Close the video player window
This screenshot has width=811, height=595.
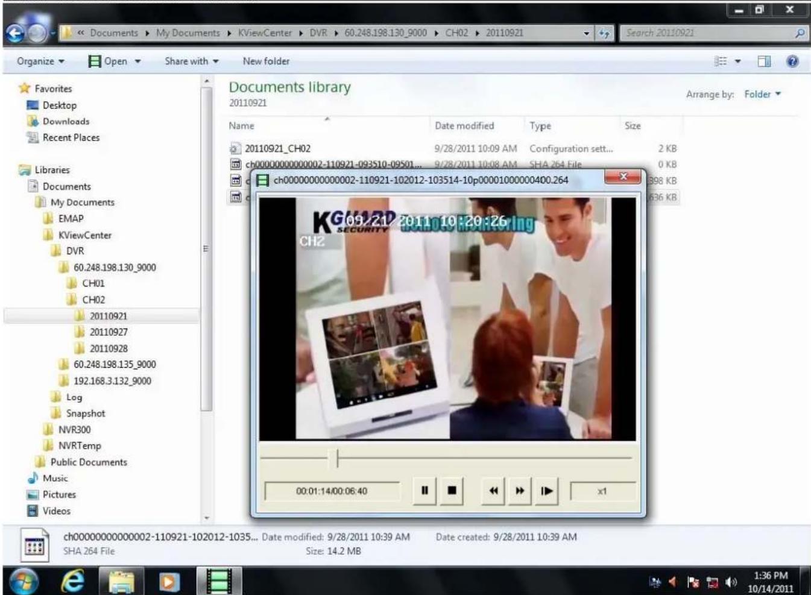coord(623,177)
